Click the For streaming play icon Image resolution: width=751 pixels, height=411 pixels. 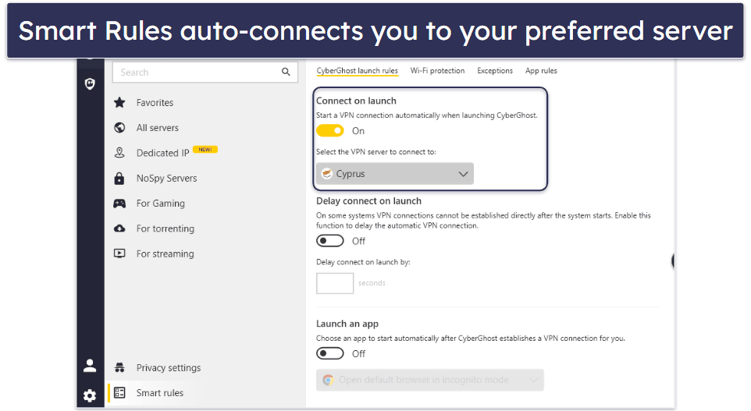(x=119, y=253)
